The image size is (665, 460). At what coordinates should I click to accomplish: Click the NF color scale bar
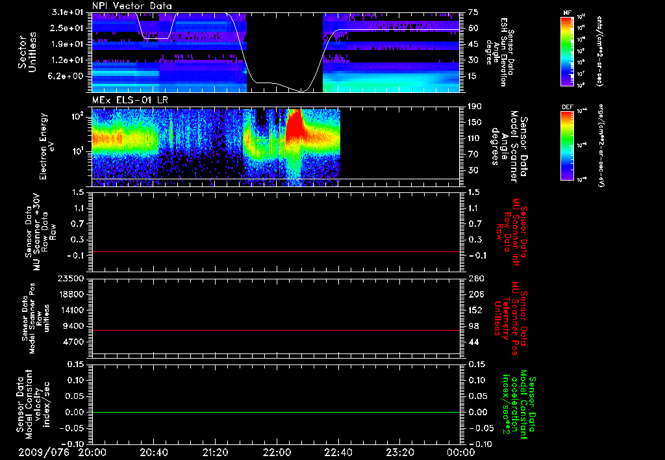pyautogui.click(x=568, y=51)
